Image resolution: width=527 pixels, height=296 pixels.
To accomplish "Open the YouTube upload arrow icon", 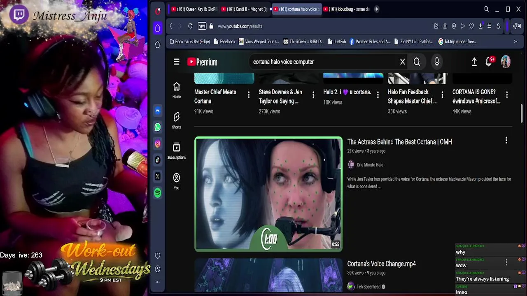I will click(474, 62).
